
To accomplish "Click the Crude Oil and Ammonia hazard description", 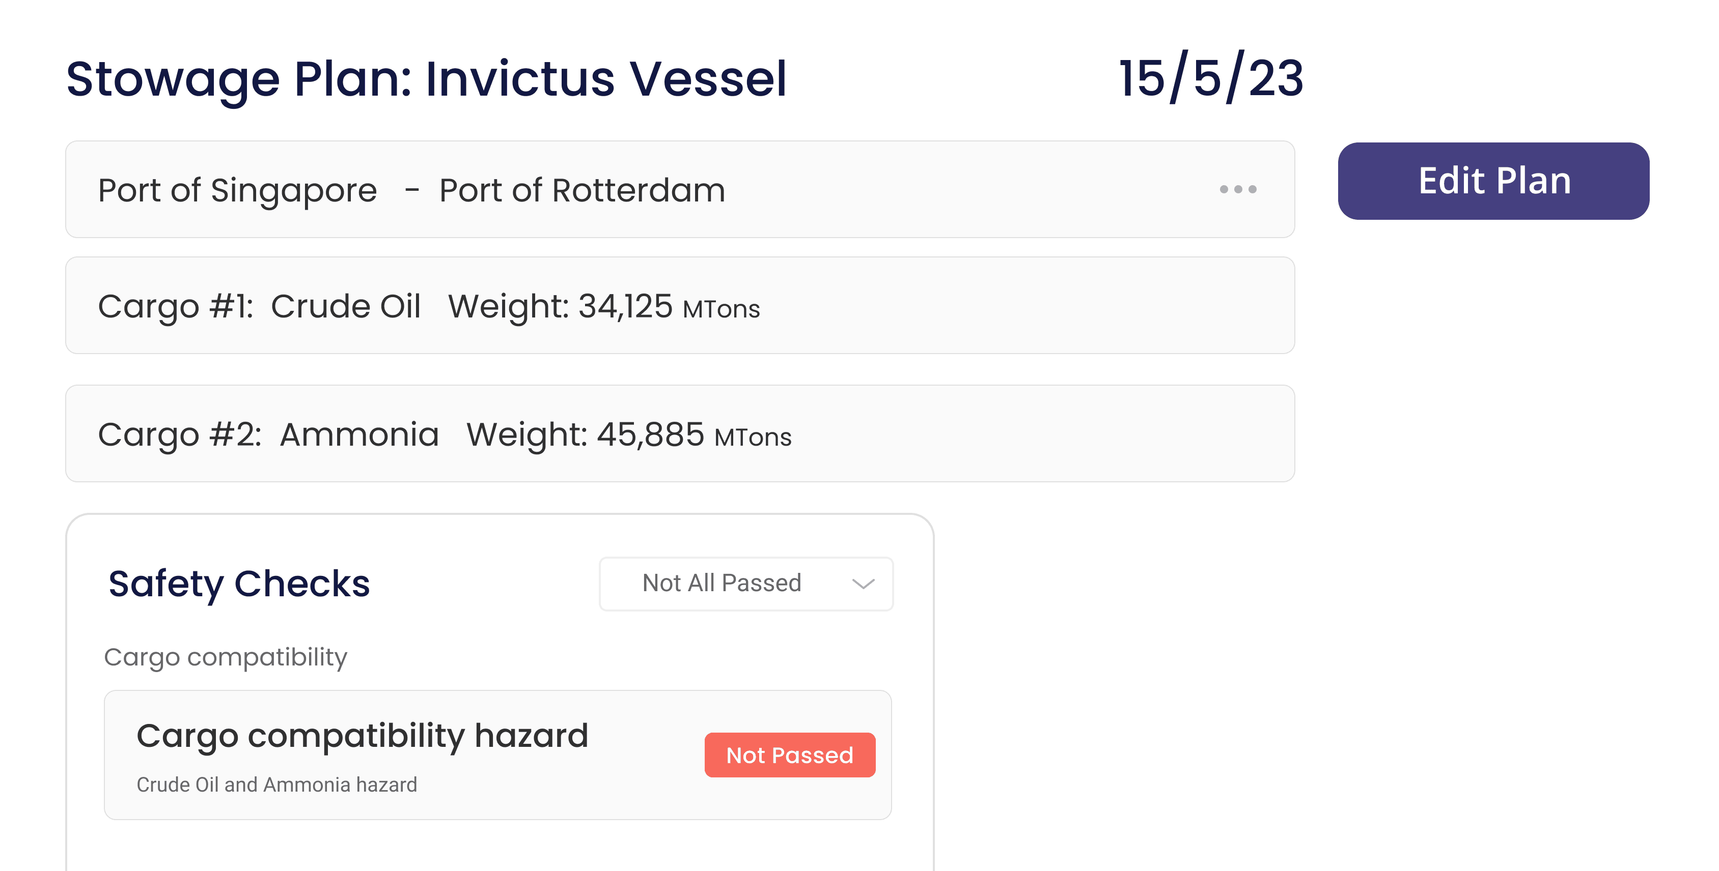I will pos(277,785).
